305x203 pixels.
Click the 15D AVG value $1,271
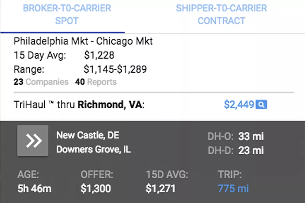click(160, 188)
